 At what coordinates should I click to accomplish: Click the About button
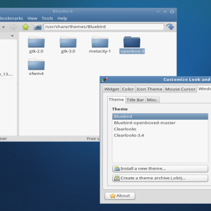click(x=120, y=196)
